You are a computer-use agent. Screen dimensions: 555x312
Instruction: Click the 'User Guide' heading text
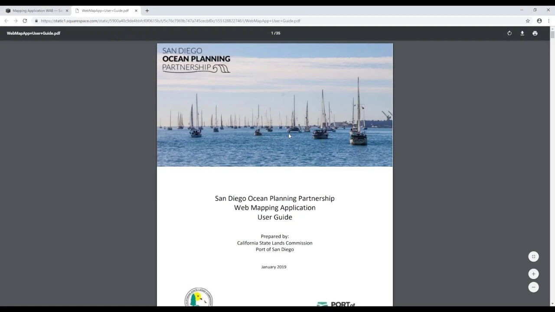pyautogui.click(x=275, y=217)
